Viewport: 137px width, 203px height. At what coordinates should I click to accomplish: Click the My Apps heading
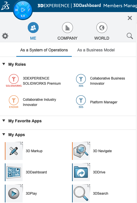click(x=17, y=135)
